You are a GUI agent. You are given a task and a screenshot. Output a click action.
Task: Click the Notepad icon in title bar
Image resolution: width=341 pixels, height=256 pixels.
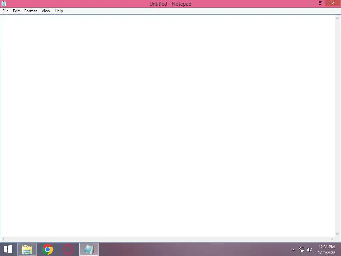pyautogui.click(x=3, y=4)
